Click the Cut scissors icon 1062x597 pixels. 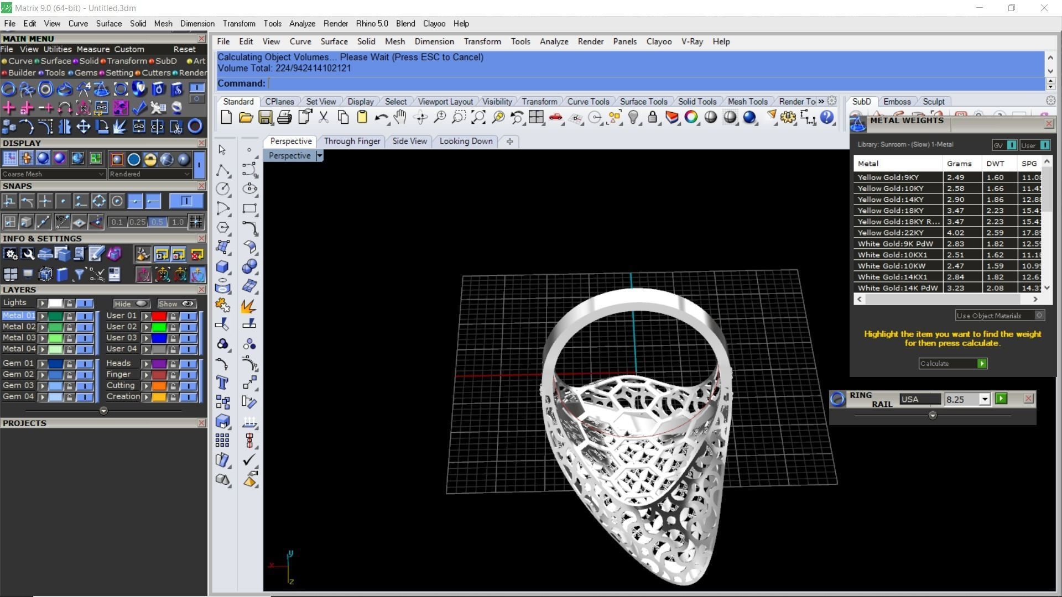click(x=324, y=117)
